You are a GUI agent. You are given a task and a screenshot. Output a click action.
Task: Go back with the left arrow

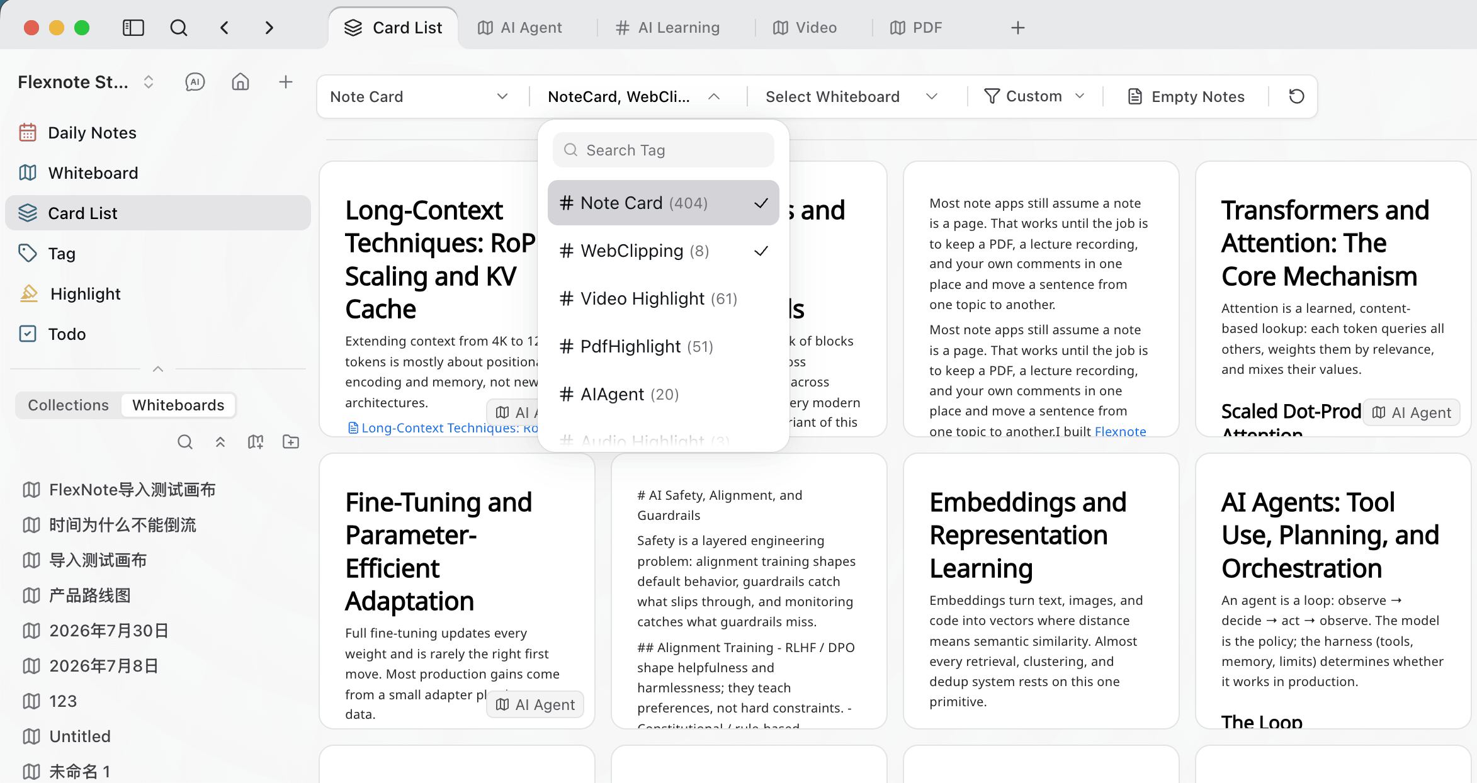click(x=225, y=28)
